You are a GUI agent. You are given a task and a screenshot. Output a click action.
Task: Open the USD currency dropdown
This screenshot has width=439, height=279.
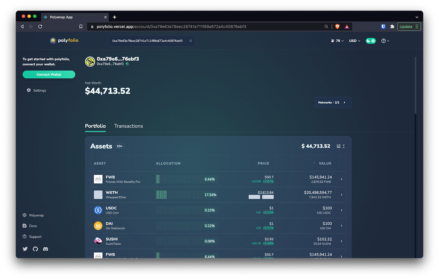pos(355,41)
